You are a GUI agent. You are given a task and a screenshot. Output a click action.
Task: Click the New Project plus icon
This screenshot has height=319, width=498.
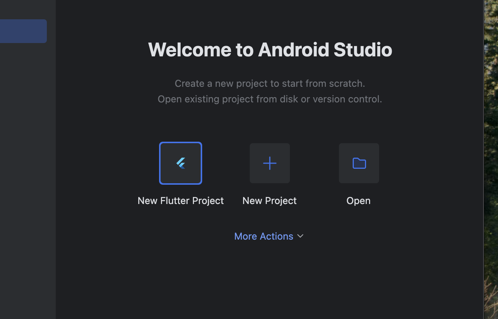270,163
